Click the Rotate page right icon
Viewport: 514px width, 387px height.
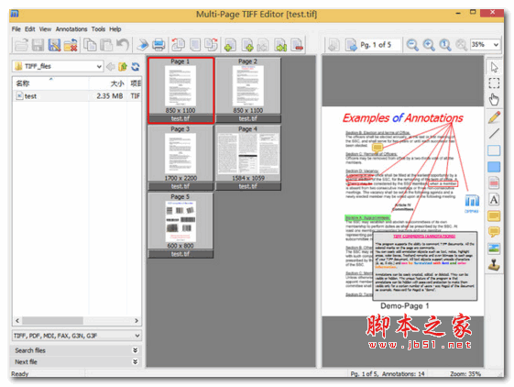211,45
